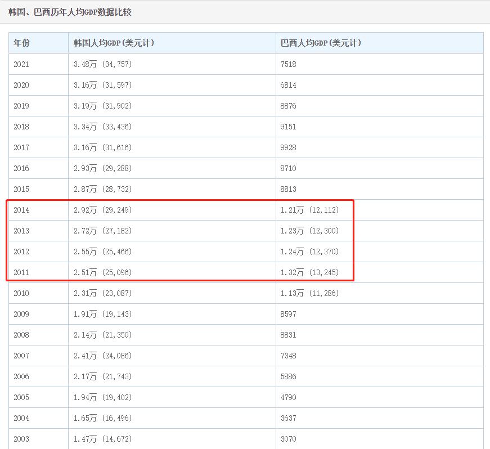Select the 2014 year cell
This screenshot has width=490, height=449.
tap(21, 210)
